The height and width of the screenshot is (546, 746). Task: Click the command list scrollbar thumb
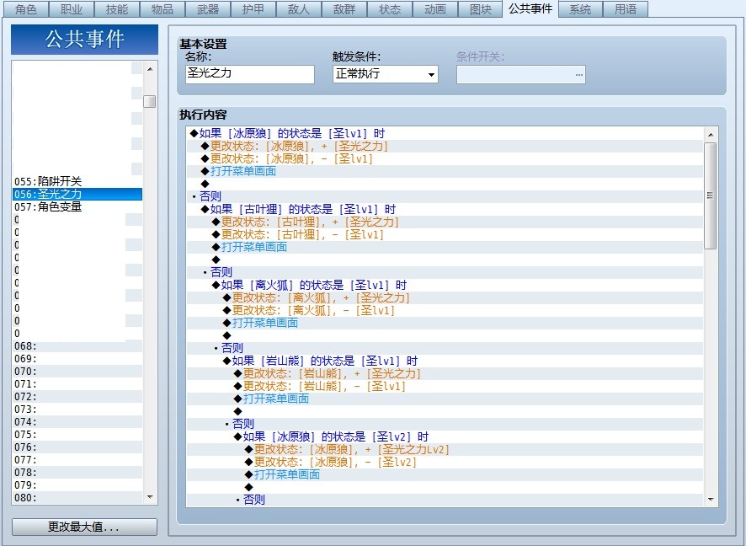(x=711, y=195)
